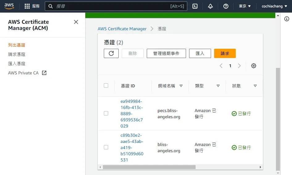Screen dimensions: 292x175
Task: Click issued status icon for bliss-angeles.org row
Action: [x=234, y=148]
